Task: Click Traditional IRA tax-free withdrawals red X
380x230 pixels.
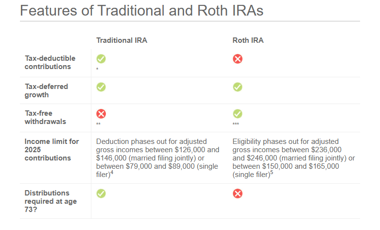Action: (x=101, y=114)
